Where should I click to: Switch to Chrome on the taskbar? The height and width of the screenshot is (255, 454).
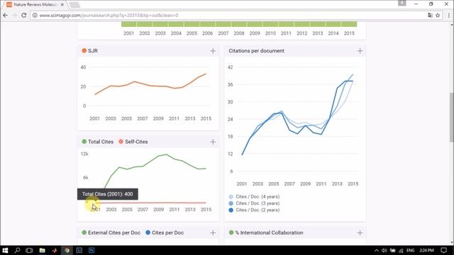pos(67,250)
